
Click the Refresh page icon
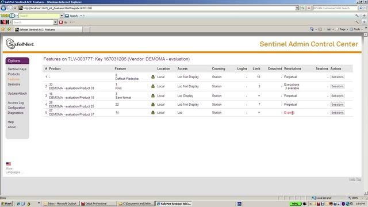point(303,8)
